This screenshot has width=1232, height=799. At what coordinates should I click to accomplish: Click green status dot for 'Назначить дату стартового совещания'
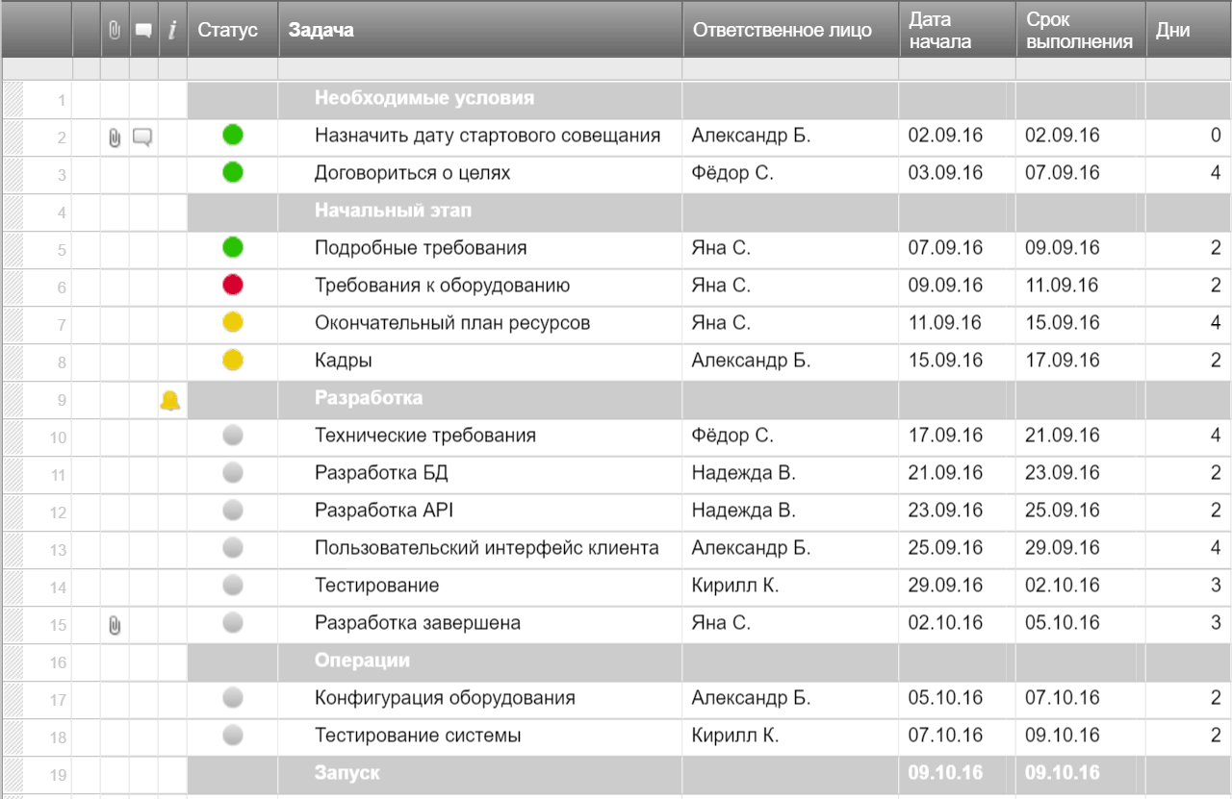coord(233,135)
